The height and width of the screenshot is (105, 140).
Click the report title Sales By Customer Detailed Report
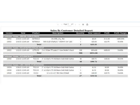[71, 31]
